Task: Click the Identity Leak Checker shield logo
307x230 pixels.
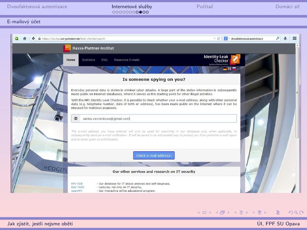Action: [x=235, y=59]
